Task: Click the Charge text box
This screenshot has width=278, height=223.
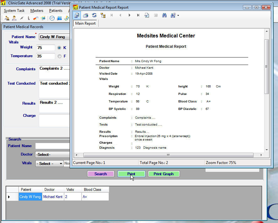Action: coord(54,121)
